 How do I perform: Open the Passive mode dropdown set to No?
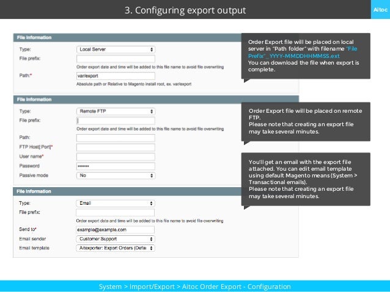pos(116,176)
